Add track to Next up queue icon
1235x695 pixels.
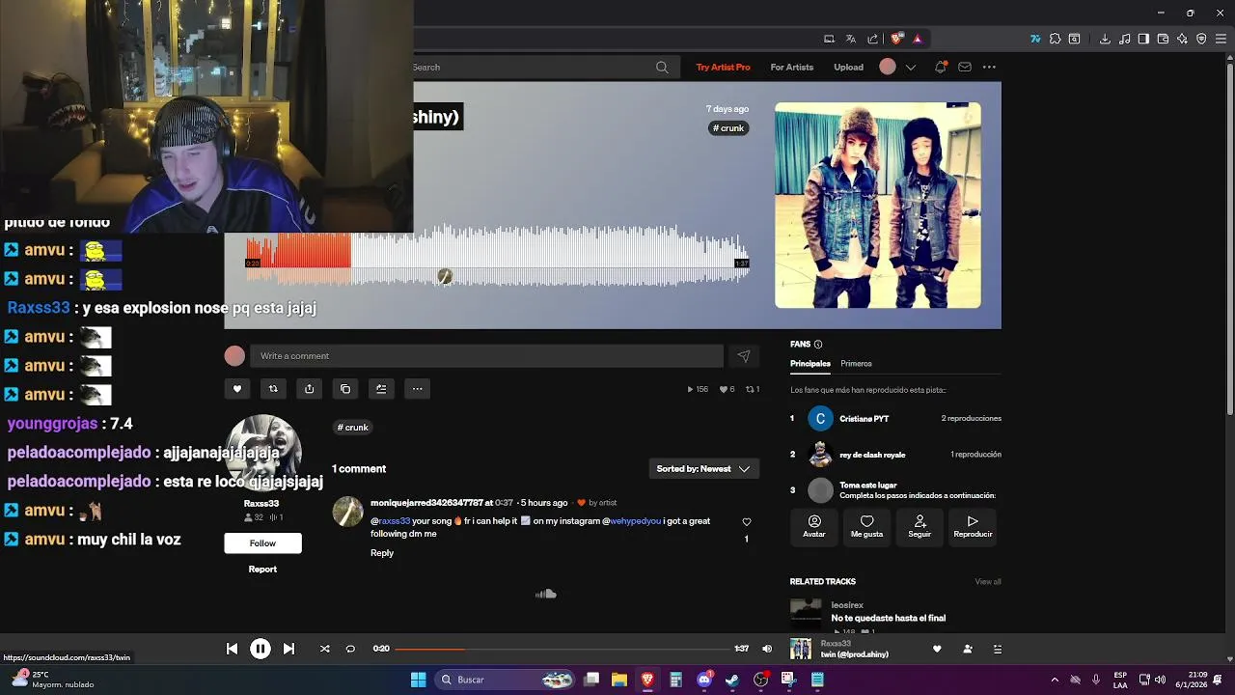tap(381, 389)
